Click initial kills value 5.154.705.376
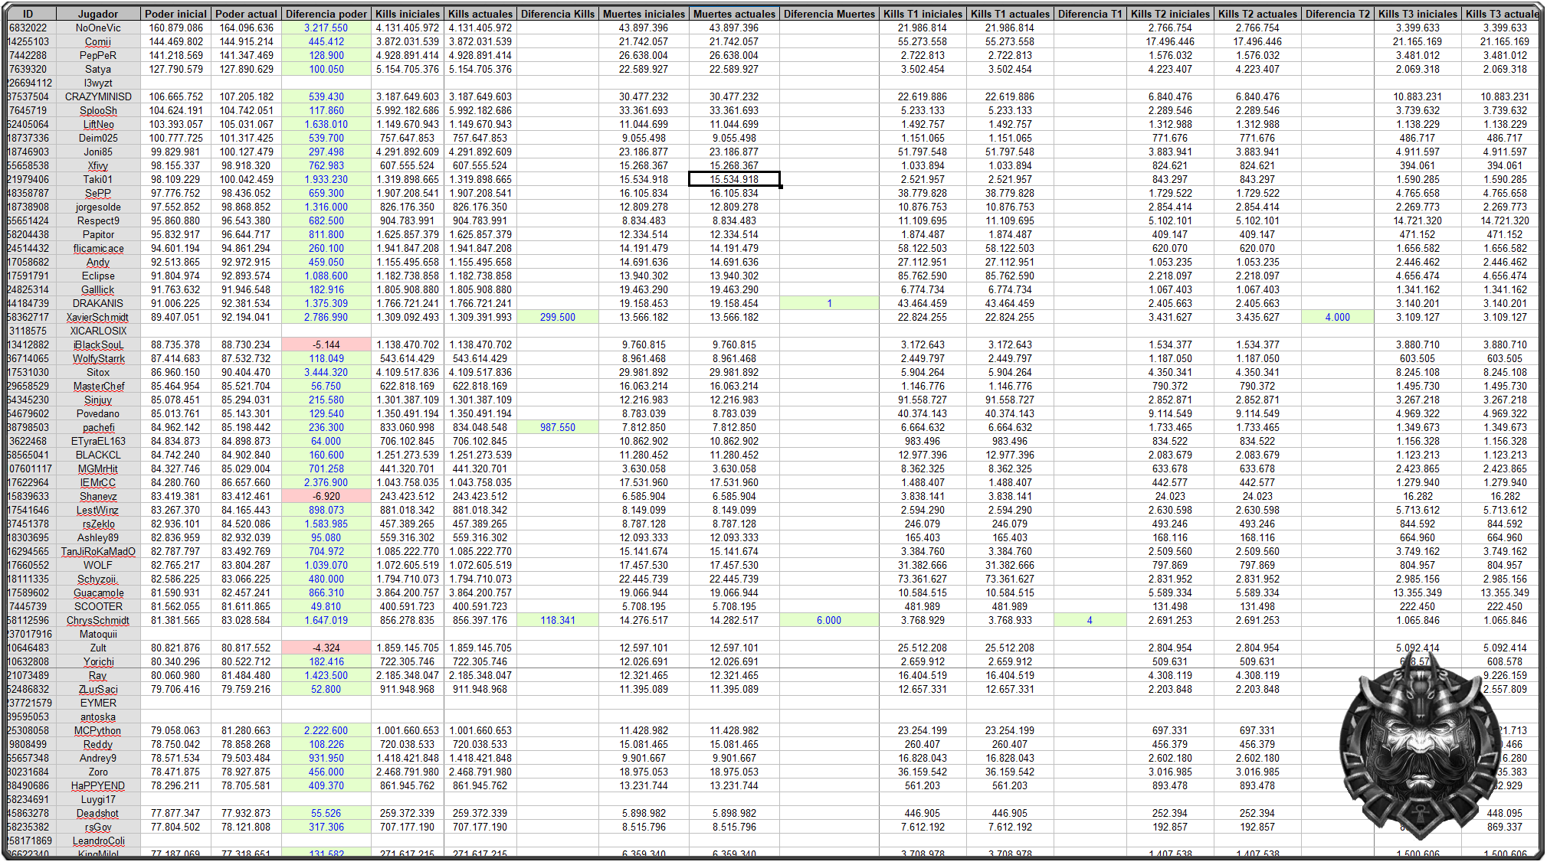The height and width of the screenshot is (865, 1547). (408, 69)
